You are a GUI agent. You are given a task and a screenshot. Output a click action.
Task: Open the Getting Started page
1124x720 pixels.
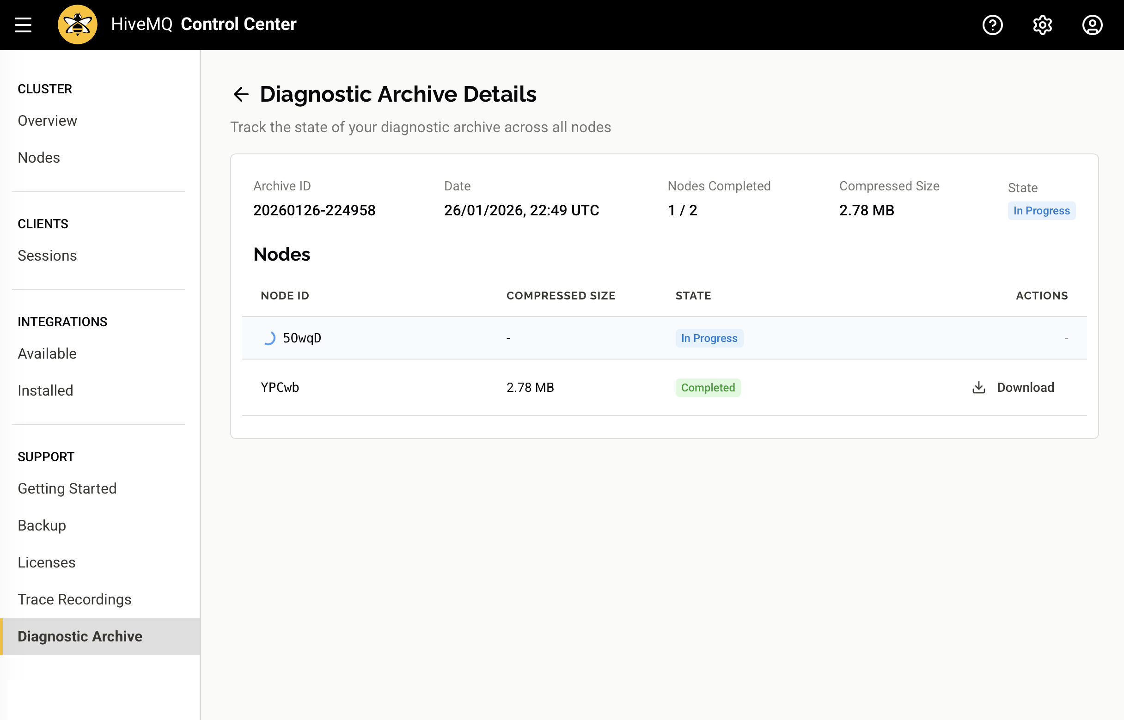67,488
